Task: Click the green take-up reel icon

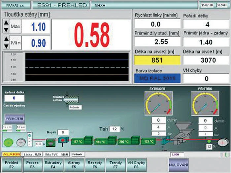Action: [8, 143]
